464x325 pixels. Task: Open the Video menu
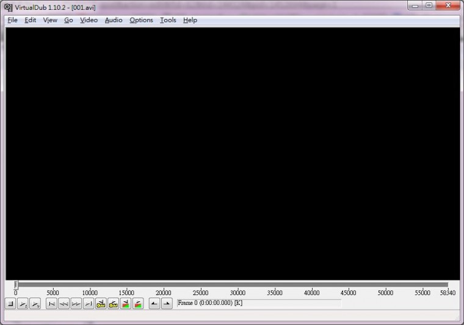tap(89, 20)
